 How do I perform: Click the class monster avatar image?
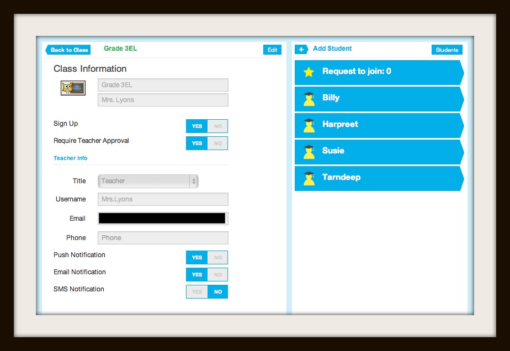72,87
